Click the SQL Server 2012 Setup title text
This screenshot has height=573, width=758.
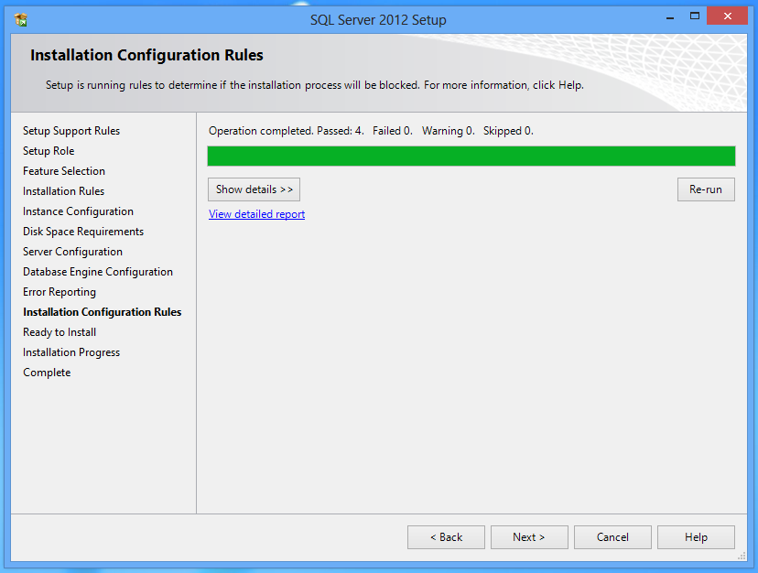coord(378,20)
